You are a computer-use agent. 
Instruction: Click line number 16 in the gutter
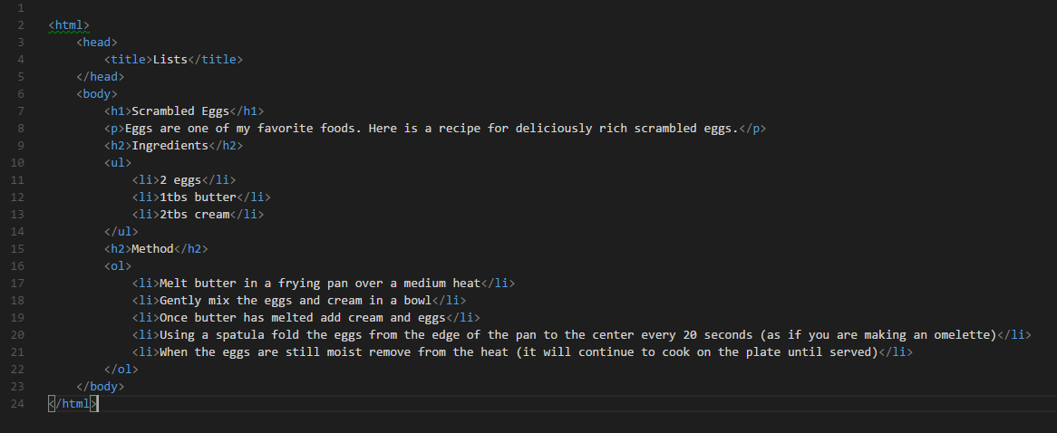click(x=17, y=266)
